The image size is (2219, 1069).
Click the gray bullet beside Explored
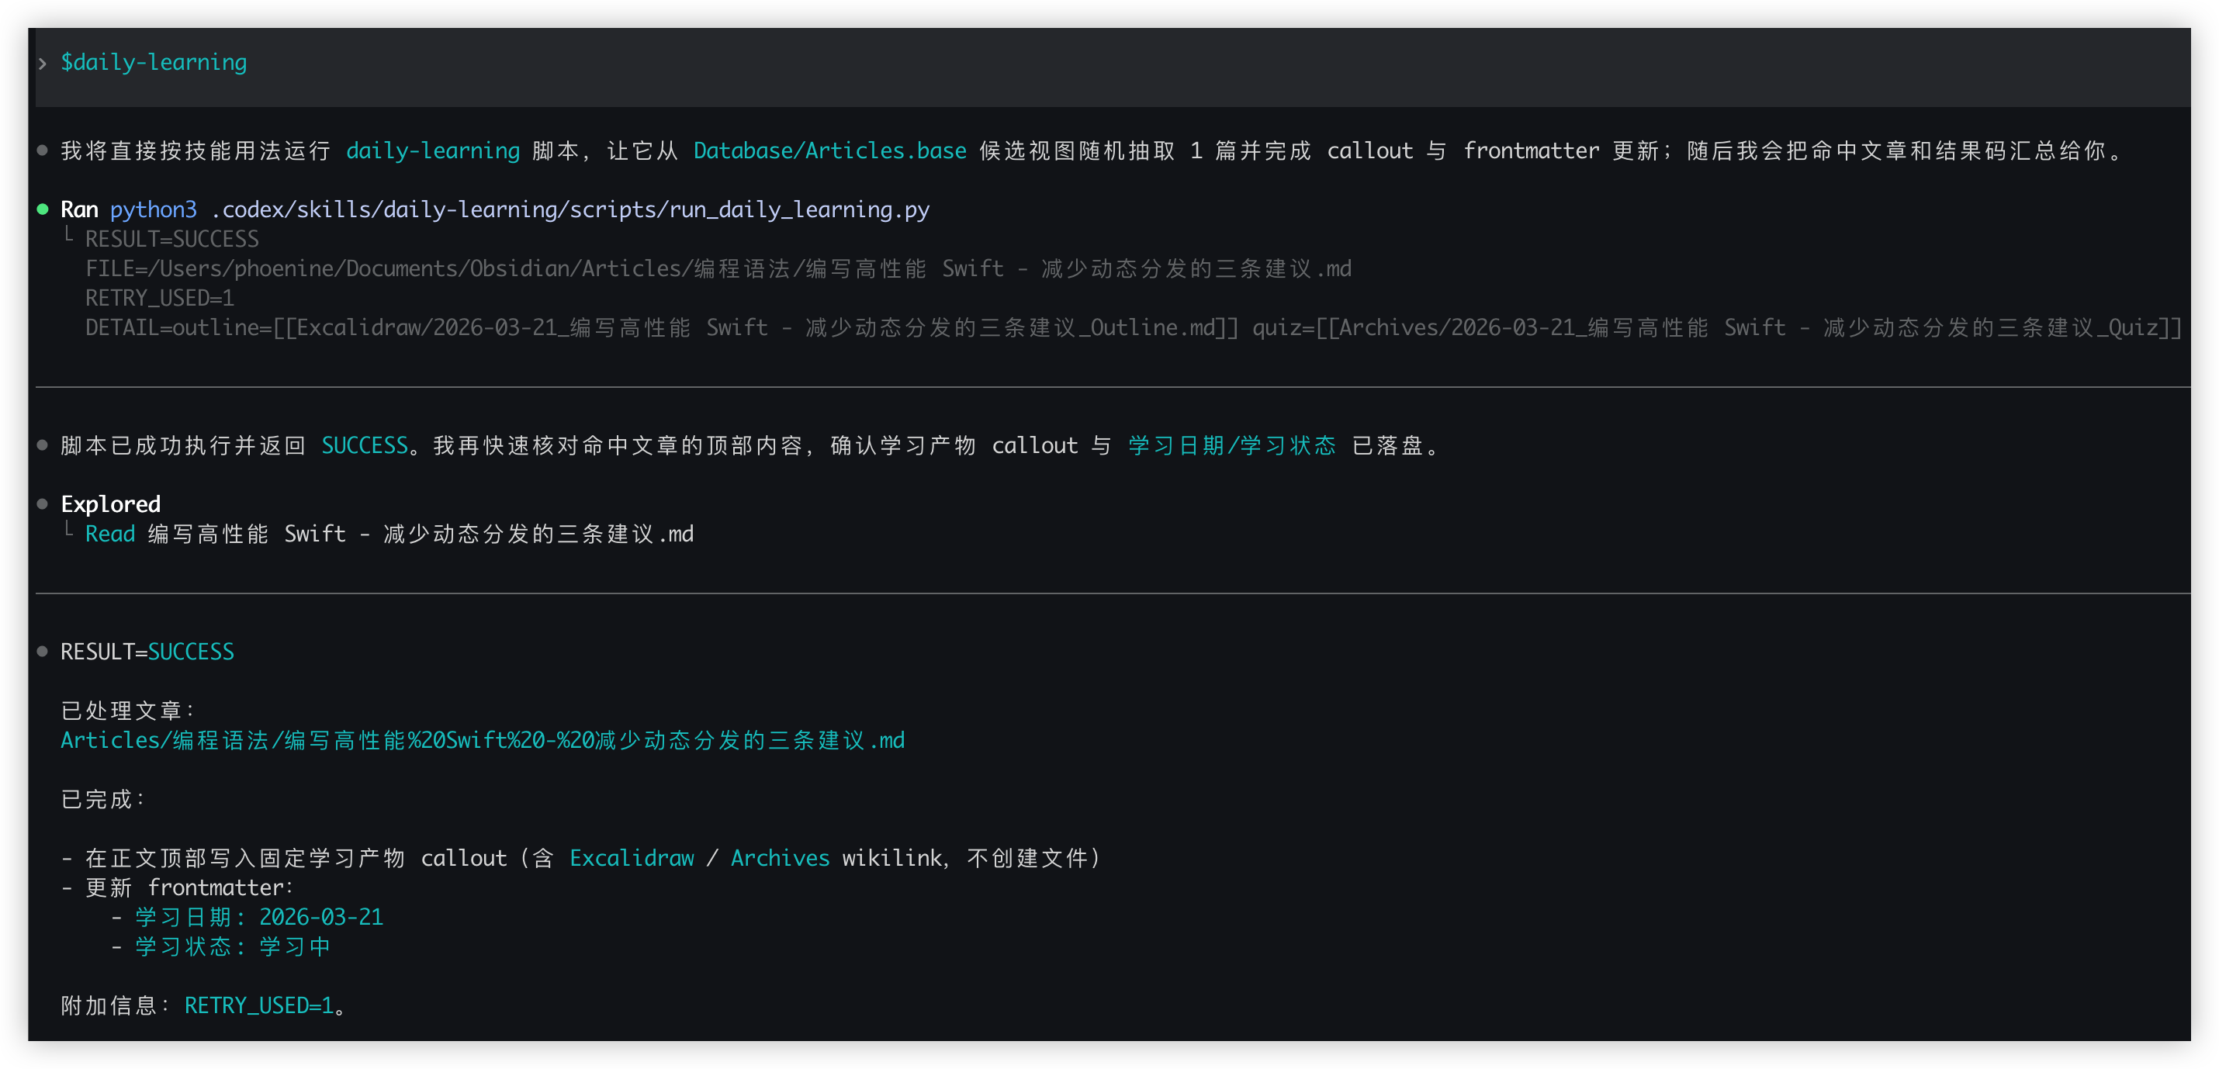click(42, 504)
